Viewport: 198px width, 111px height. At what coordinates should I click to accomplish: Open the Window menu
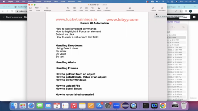[x=71, y=2]
